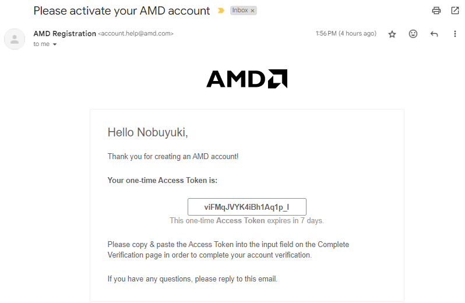Click the account.help@amd.com sender address
The width and height of the screenshot is (465, 303).
[x=136, y=34]
